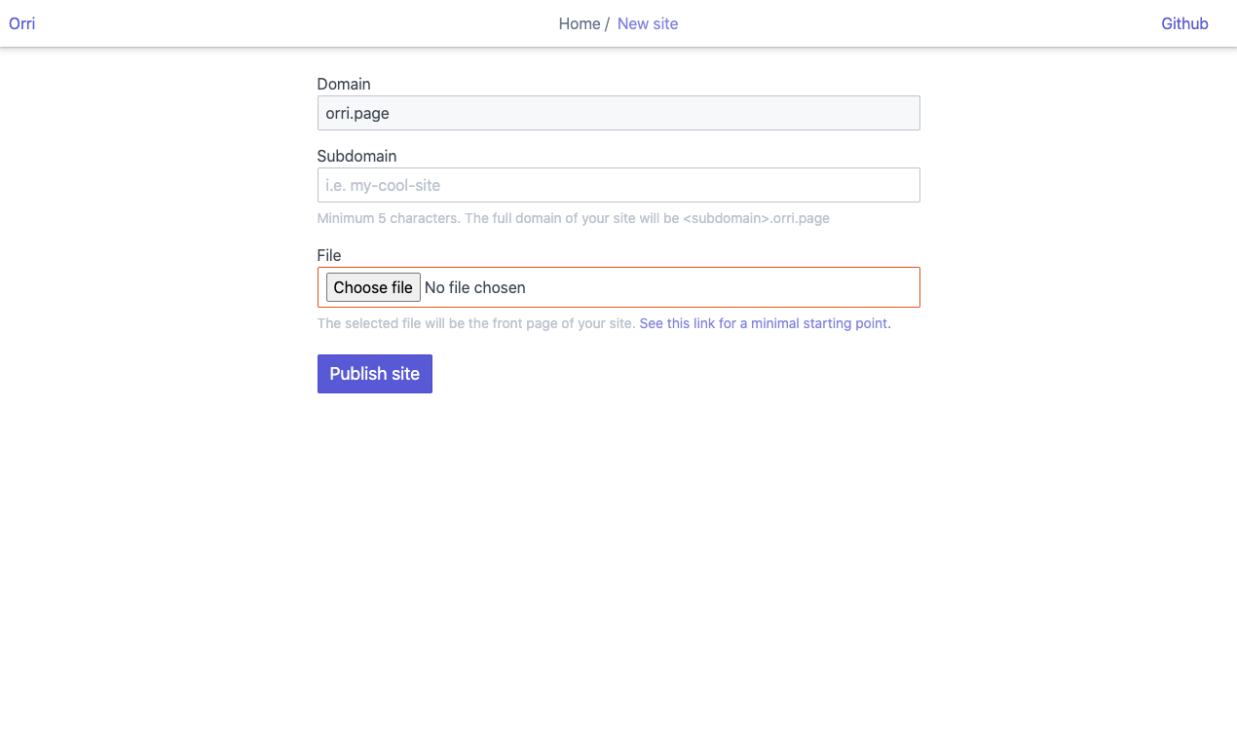Click the <subdomain>.orri.page hint text
Viewport: 1237px width, 740px height.
756,218
